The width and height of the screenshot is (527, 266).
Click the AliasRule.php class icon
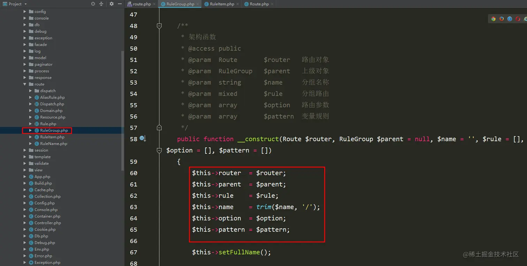point(37,97)
